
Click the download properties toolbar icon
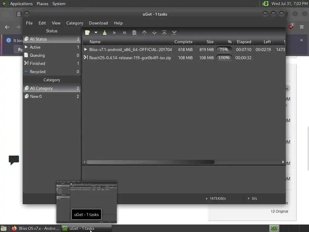(134, 33)
